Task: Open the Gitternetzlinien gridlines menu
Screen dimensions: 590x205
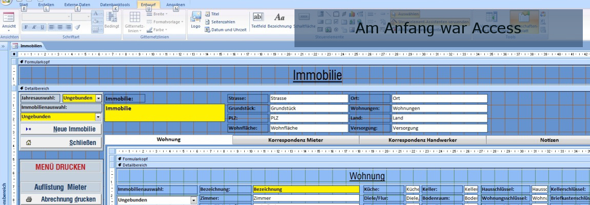Action: point(133,23)
